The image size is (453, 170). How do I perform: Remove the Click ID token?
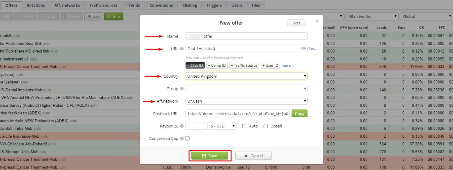(x=195, y=65)
